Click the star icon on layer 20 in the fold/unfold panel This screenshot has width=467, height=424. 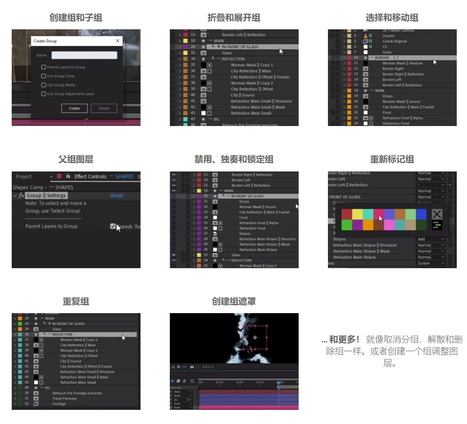(203, 47)
